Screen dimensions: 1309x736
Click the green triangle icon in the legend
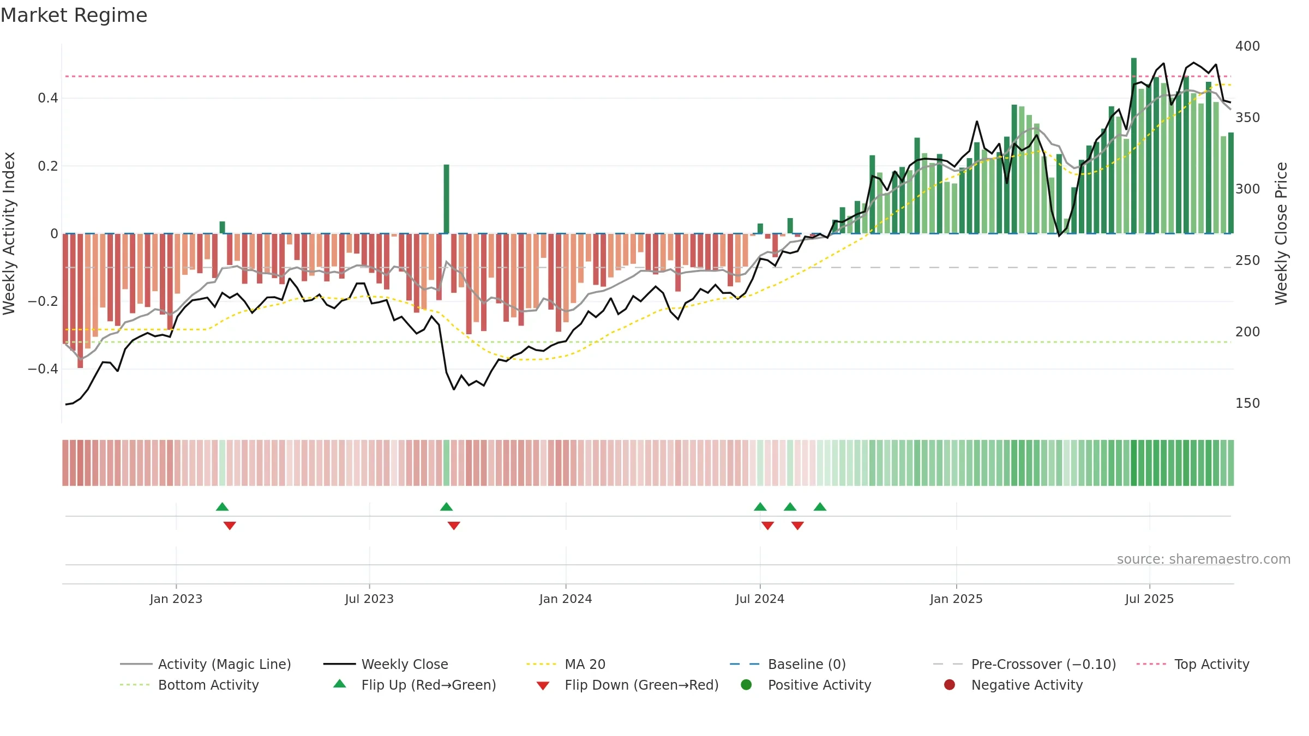tap(340, 684)
